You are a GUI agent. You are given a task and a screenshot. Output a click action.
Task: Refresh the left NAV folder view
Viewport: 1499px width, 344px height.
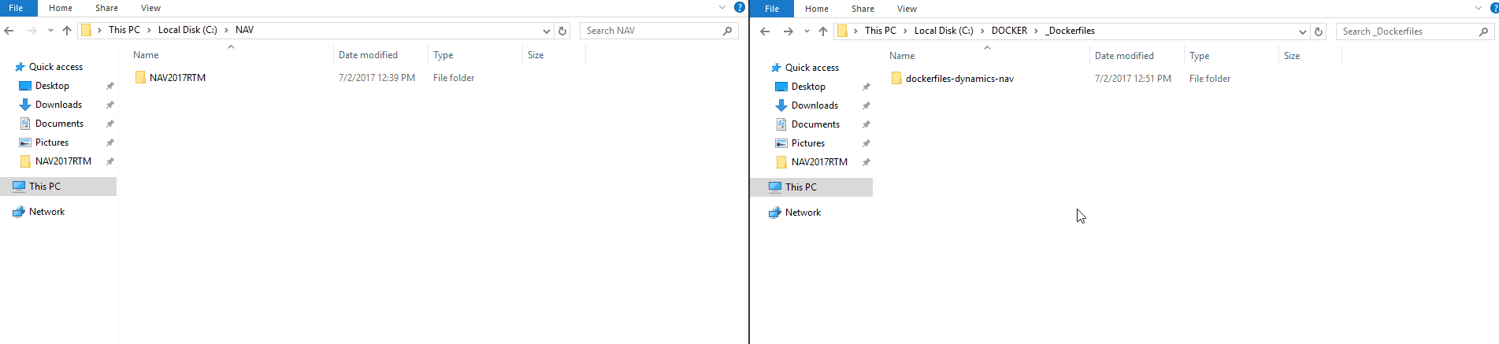coord(562,31)
